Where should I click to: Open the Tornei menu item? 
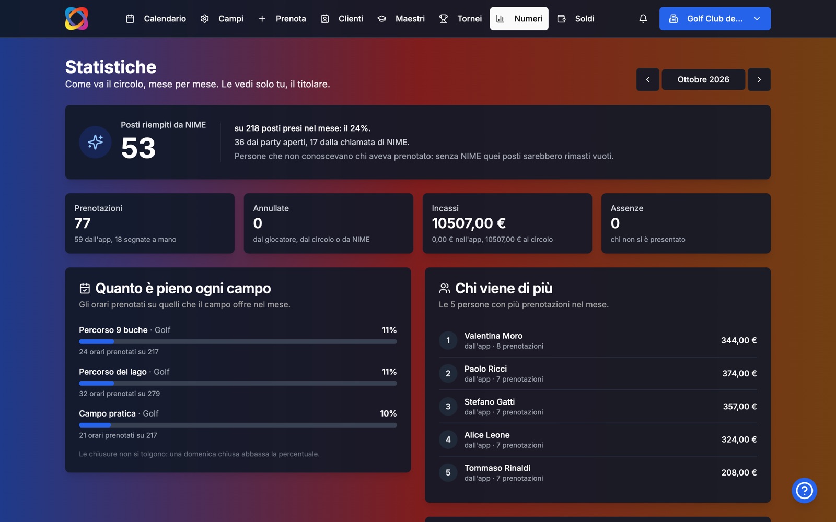(460, 19)
